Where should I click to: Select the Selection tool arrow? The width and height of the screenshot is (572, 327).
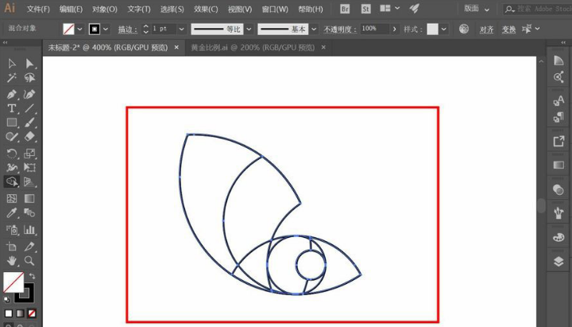[12, 64]
